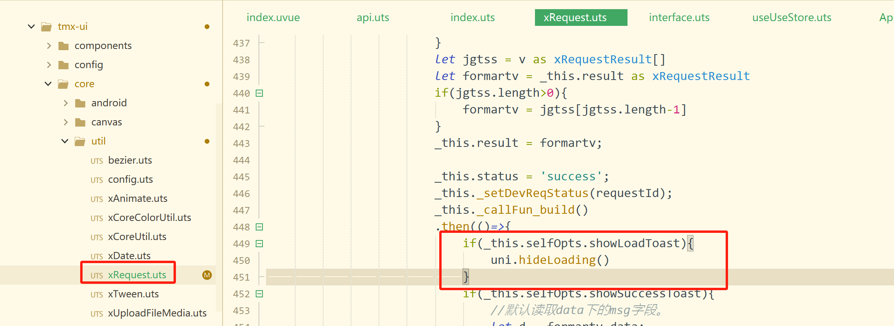Click the UTS icon beside xAnimate.uts
This screenshot has height=326, width=894.
pos(97,199)
